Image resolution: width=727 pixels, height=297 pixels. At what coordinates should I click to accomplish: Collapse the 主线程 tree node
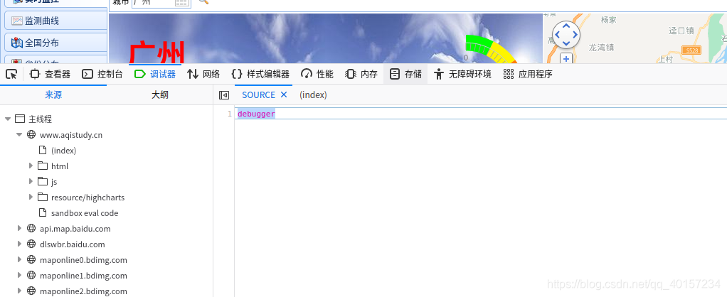(x=8, y=119)
